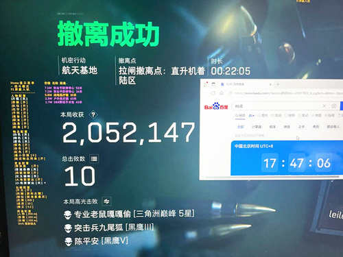
Task: Open the list icon next to 总击败数
Action: [x=94, y=158]
